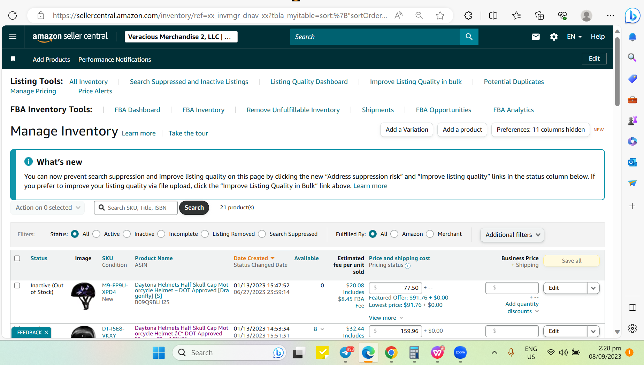644x365 pixels.
Task: Select the Inactive status radio button
Action: [127, 234]
